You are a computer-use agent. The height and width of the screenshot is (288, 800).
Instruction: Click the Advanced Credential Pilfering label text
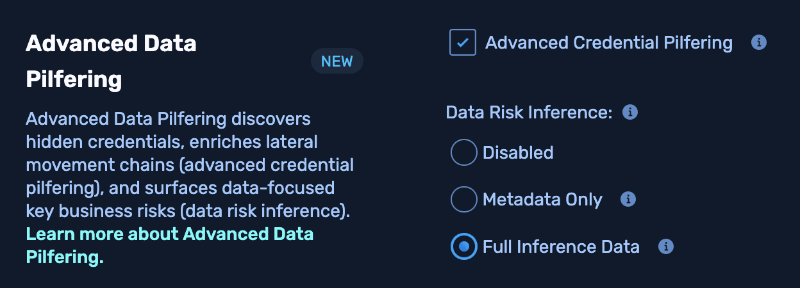pos(608,43)
